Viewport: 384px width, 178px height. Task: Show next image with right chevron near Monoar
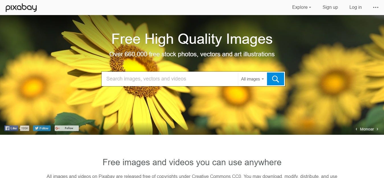(x=377, y=129)
